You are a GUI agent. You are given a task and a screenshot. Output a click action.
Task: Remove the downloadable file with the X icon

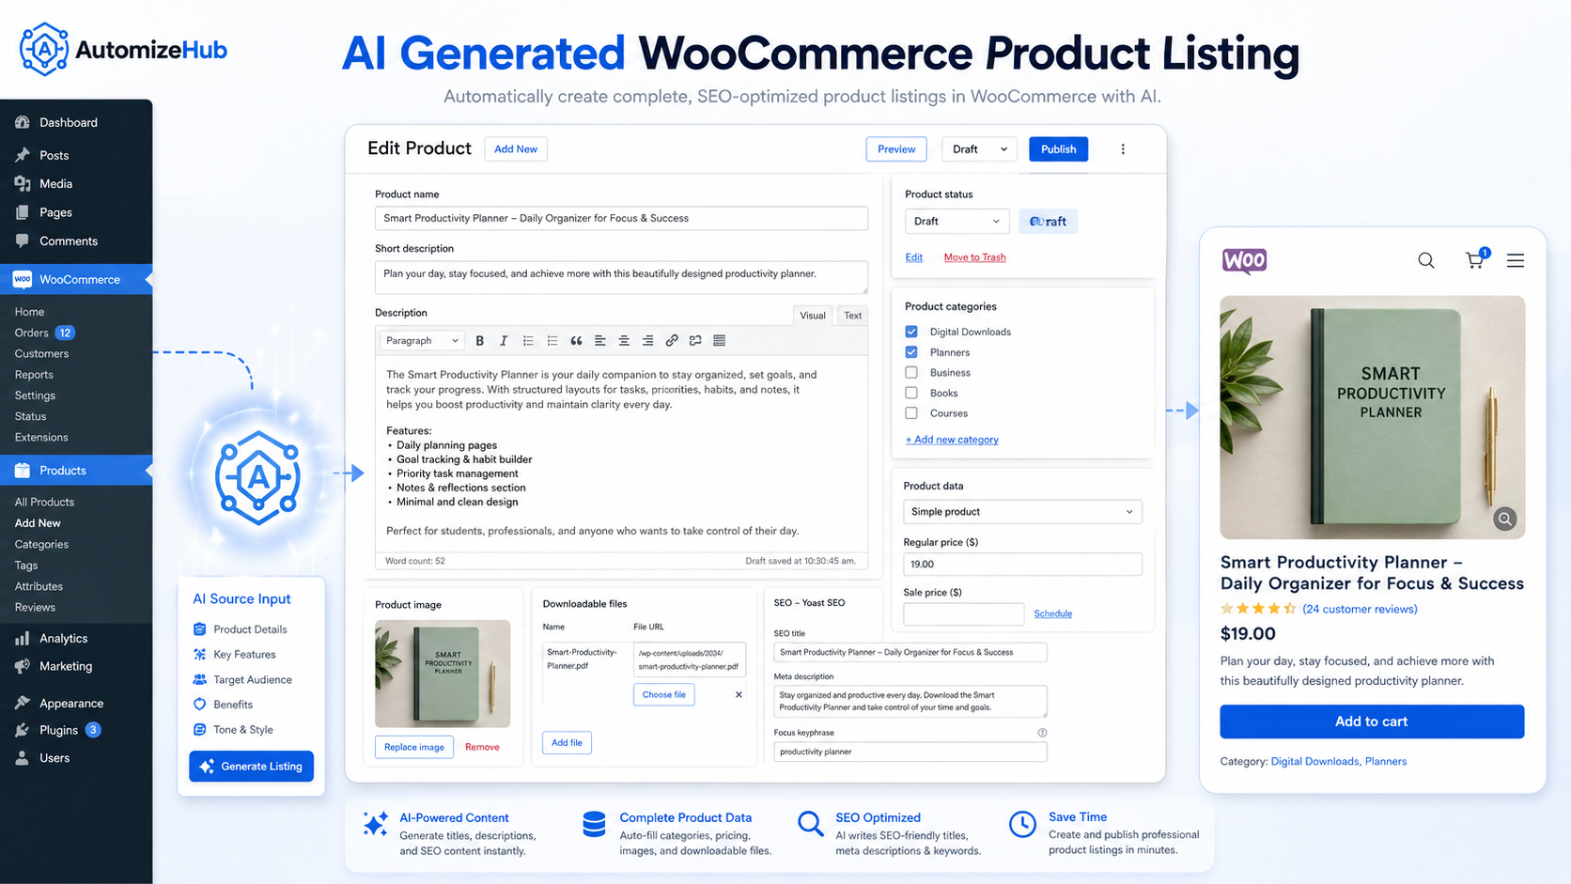coord(739,695)
